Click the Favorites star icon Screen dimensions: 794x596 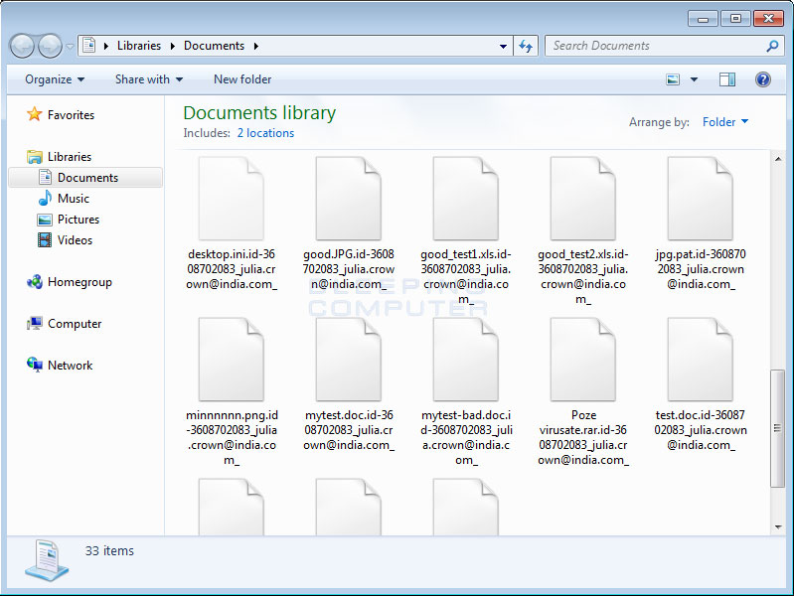[x=35, y=114]
